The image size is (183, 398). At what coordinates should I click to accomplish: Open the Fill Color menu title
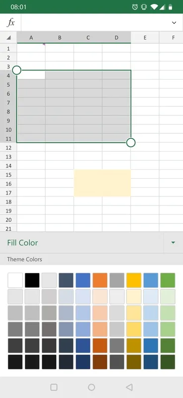pyautogui.click(x=22, y=243)
